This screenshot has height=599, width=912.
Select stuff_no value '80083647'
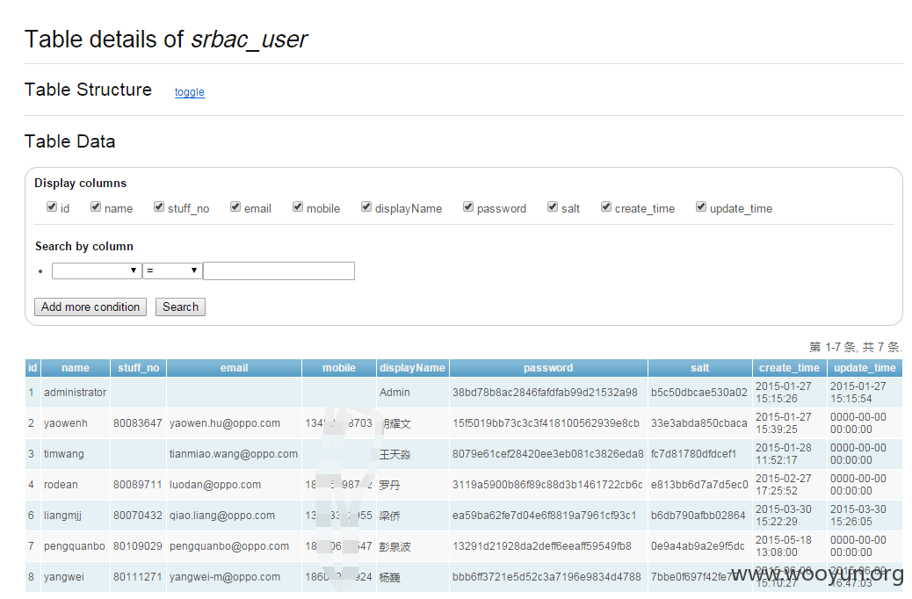138,423
